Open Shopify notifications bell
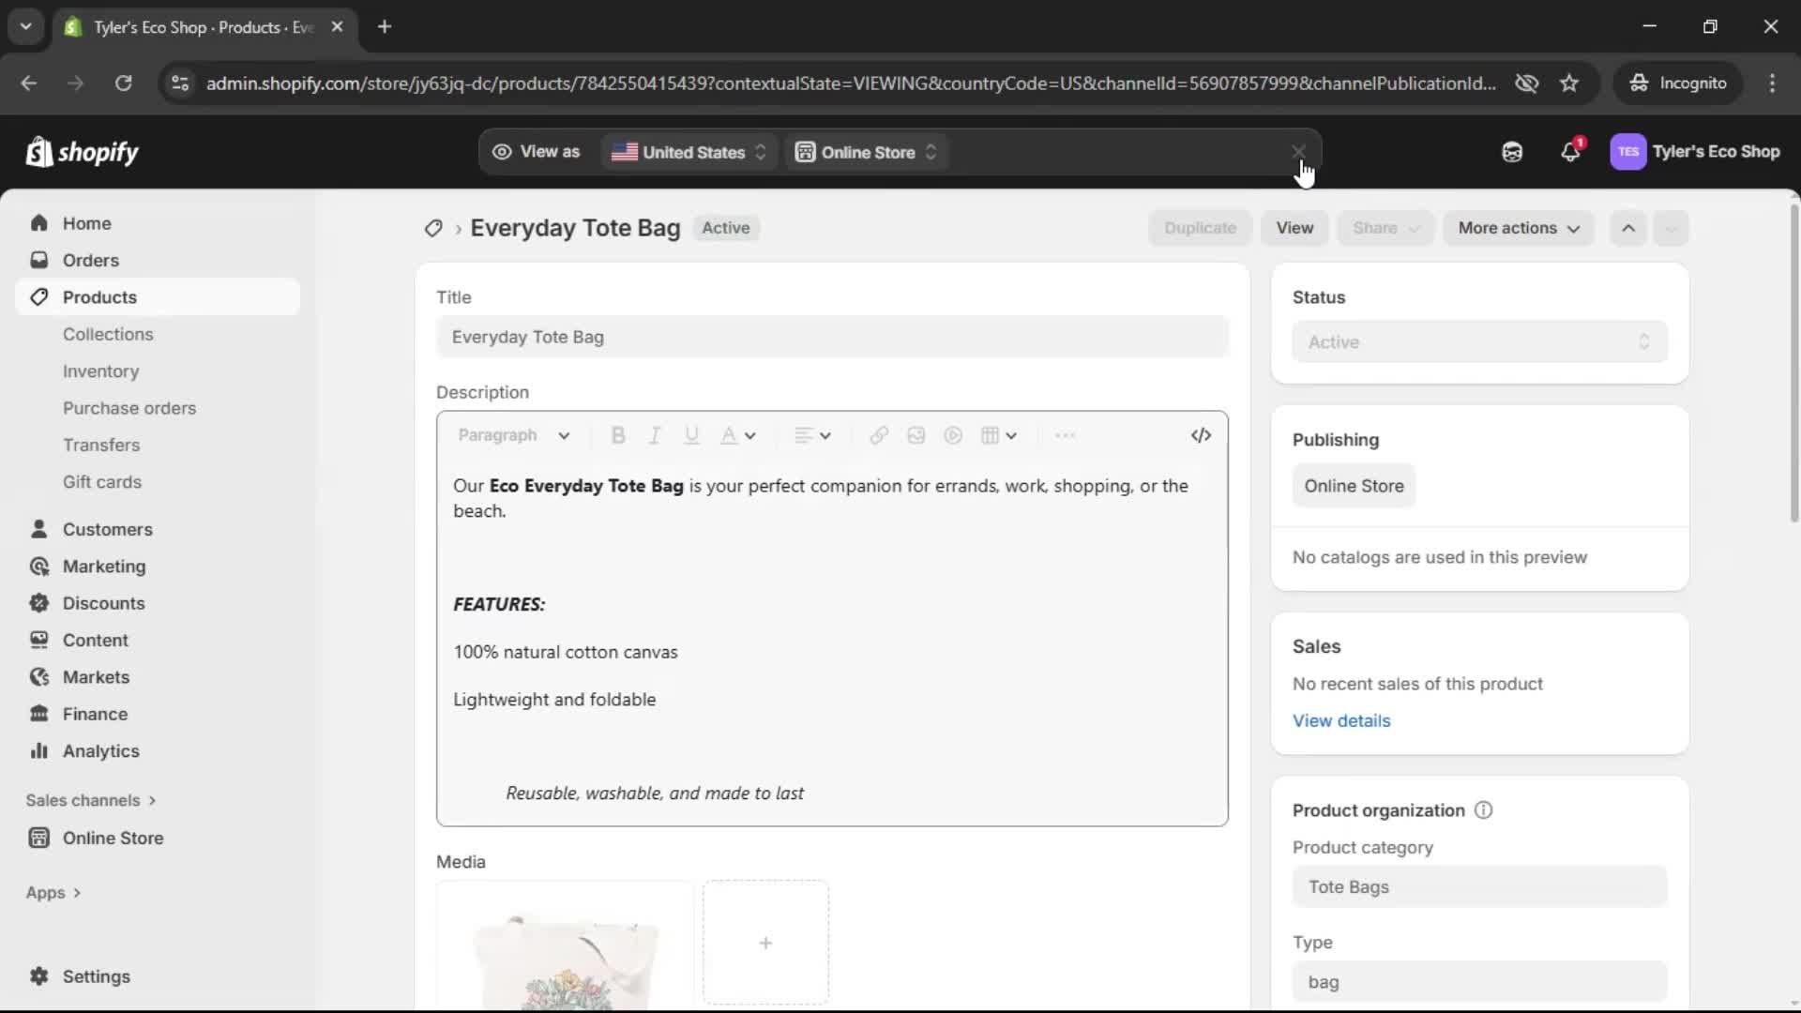The image size is (1801, 1013). pyautogui.click(x=1571, y=152)
